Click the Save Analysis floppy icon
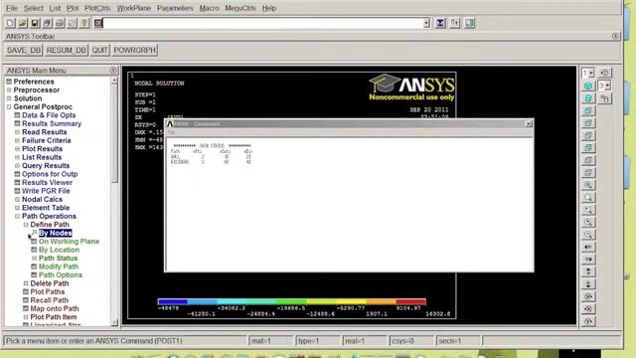The width and height of the screenshot is (636, 358). click(x=35, y=23)
